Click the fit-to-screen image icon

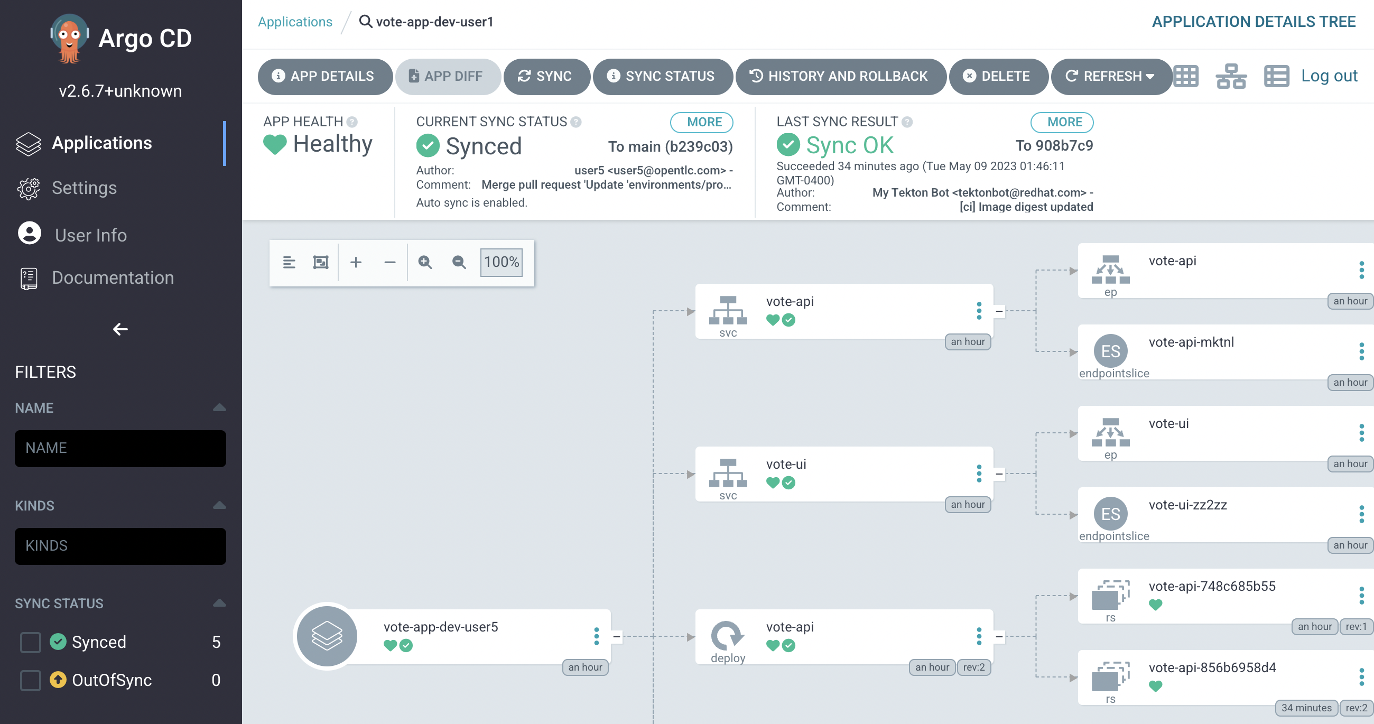click(x=321, y=262)
